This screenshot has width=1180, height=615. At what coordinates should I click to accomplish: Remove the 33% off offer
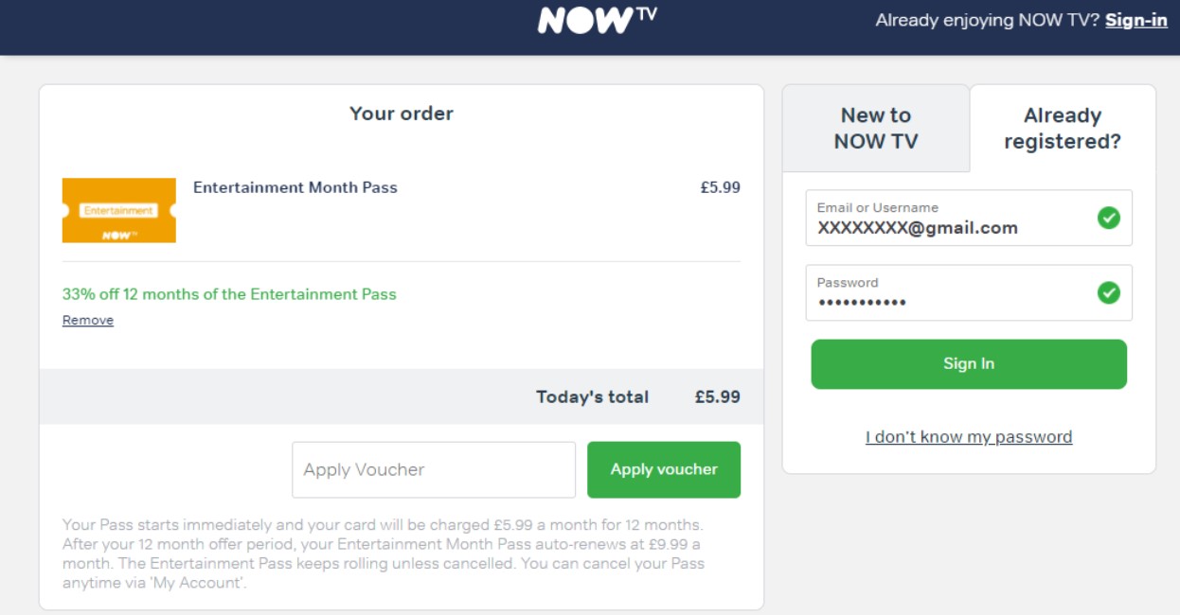tap(88, 321)
